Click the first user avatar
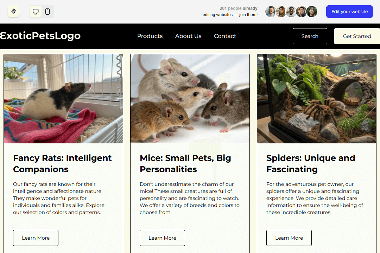The height and width of the screenshot is (253, 380). tap(271, 12)
